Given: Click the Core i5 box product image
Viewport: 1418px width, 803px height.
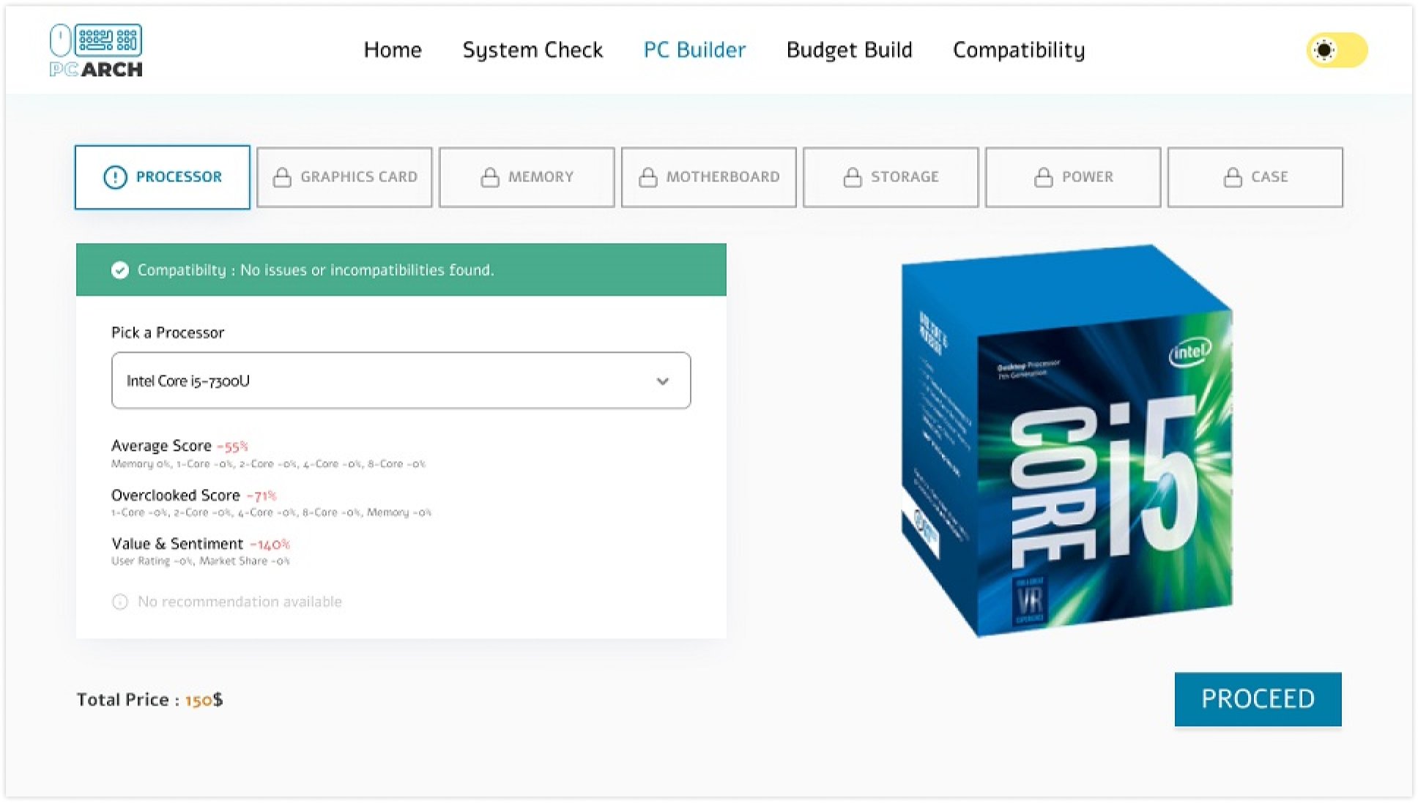Looking at the screenshot, I should pyautogui.click(x=1066, y=441).
